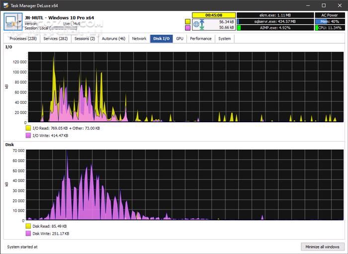Click the Minimize all windows button
The width and height of the screenshot is (348, 254).
click(x=322, y=247)
